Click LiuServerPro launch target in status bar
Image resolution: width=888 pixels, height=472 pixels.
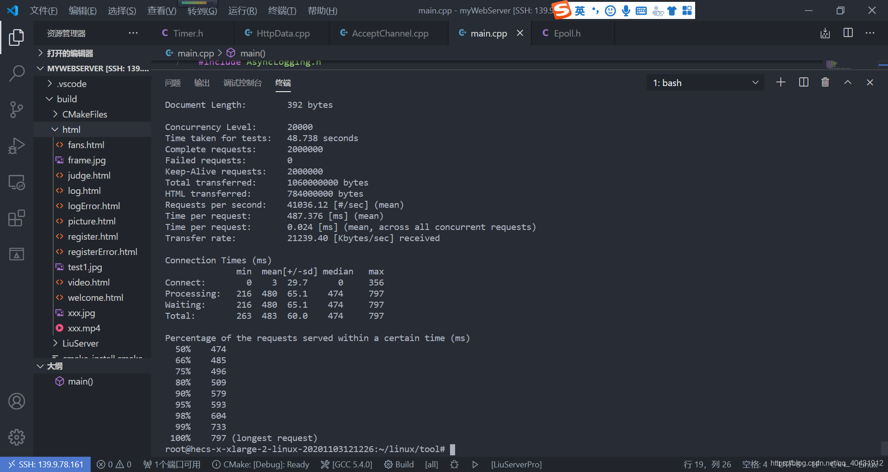516,464
